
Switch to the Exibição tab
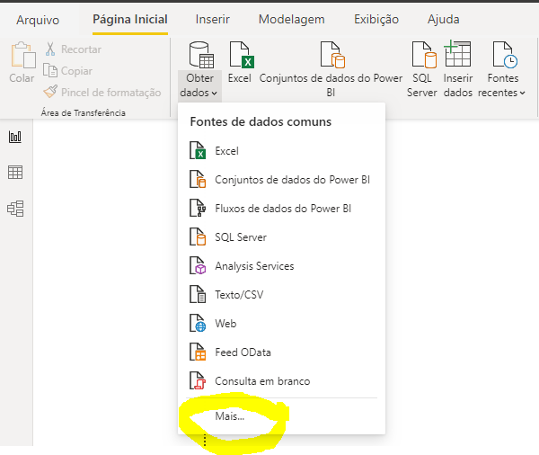(376, 19)
